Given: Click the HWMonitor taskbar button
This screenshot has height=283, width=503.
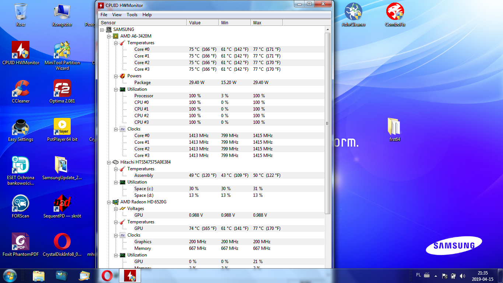Looking at the screenshot, I should [x=130, y=276].
